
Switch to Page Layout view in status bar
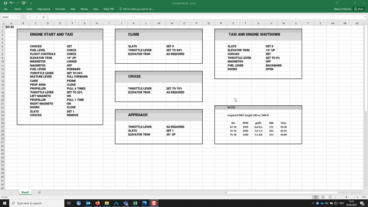click(x=323, y=197)
